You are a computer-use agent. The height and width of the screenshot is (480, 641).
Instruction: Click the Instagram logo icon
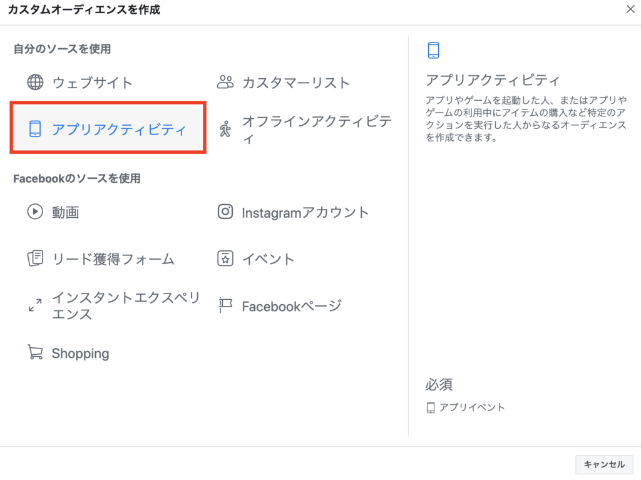[x=225, y=212]
